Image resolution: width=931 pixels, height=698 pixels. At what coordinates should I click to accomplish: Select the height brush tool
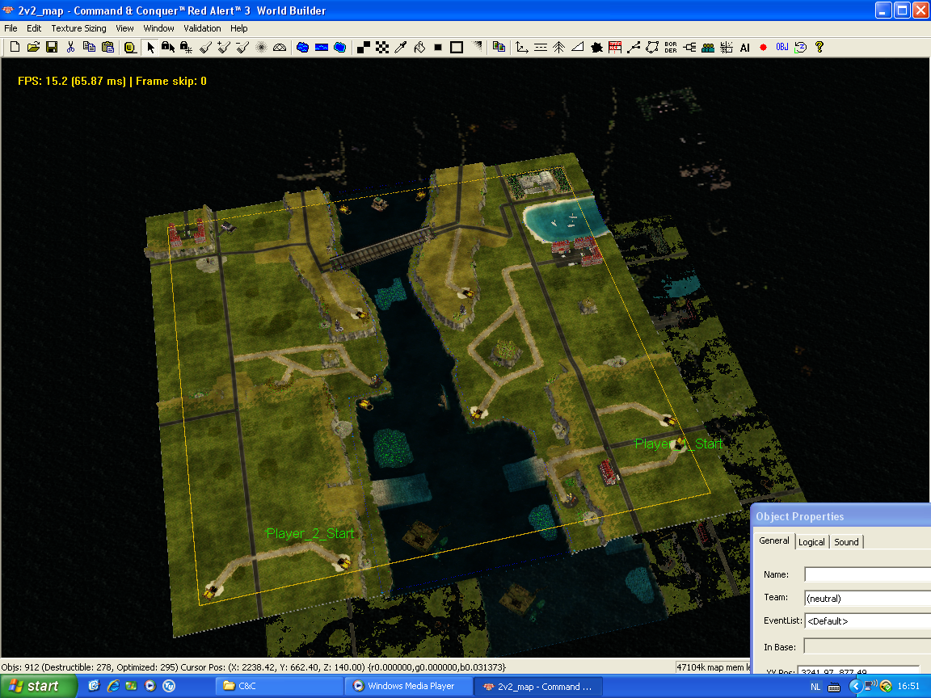pos(205,47)
